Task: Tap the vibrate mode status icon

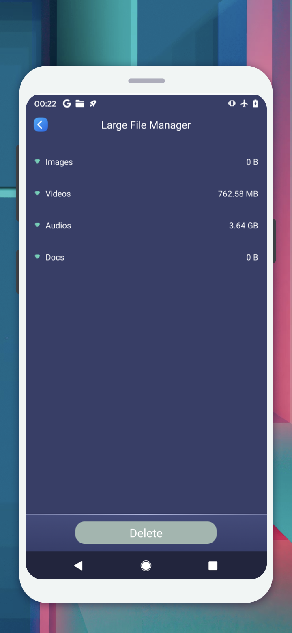Action: tap(232, 104)
